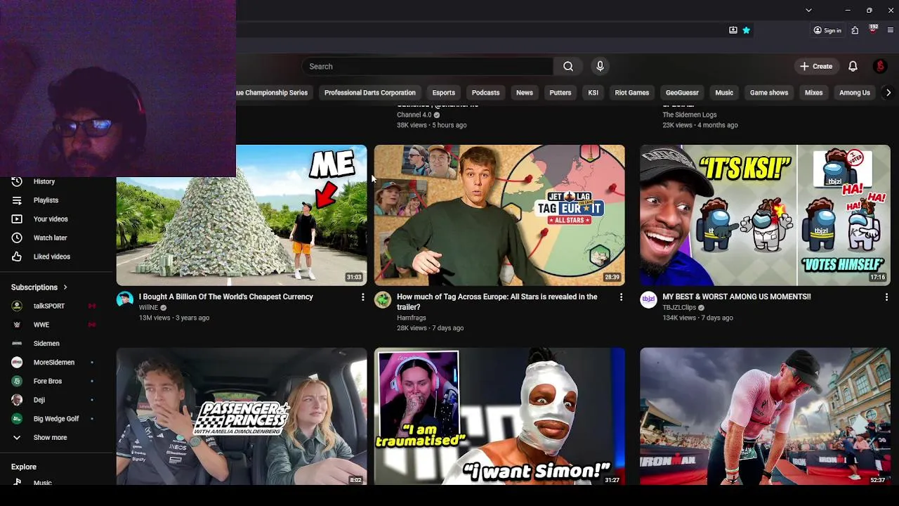Screen dimensions: 899x506
Task: Open the browser extensions puzzle icon
Action: pyautogui.click(x=855, y=30)
